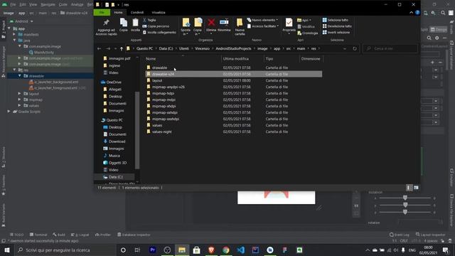Open the Terminal tool window
The height and width of the screenshot is (256, 455).
pyautogui.click(x=38, y=235)
